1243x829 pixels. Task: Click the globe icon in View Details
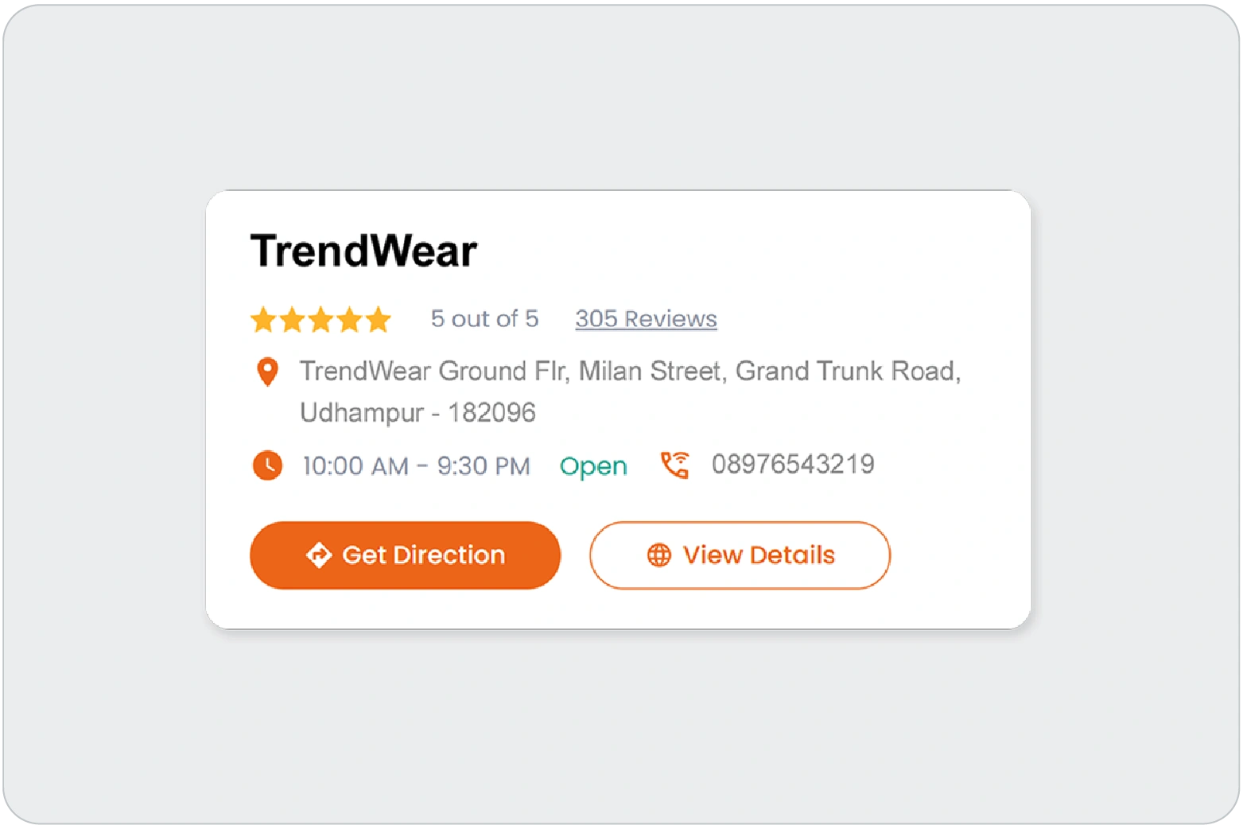pyautogui.click(x=658, y=555)
